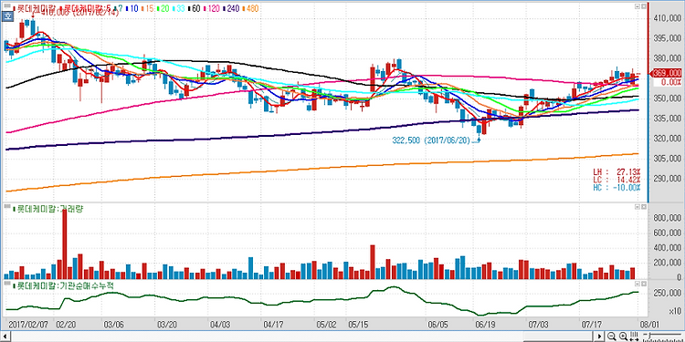Select the 15-day moving average legend

[x=147, y=8]
